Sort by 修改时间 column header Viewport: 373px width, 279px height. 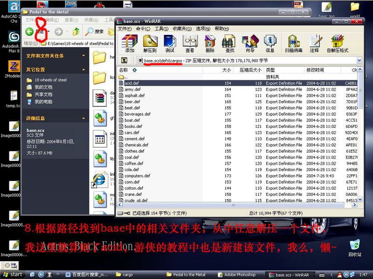click(x=322, y=70)
